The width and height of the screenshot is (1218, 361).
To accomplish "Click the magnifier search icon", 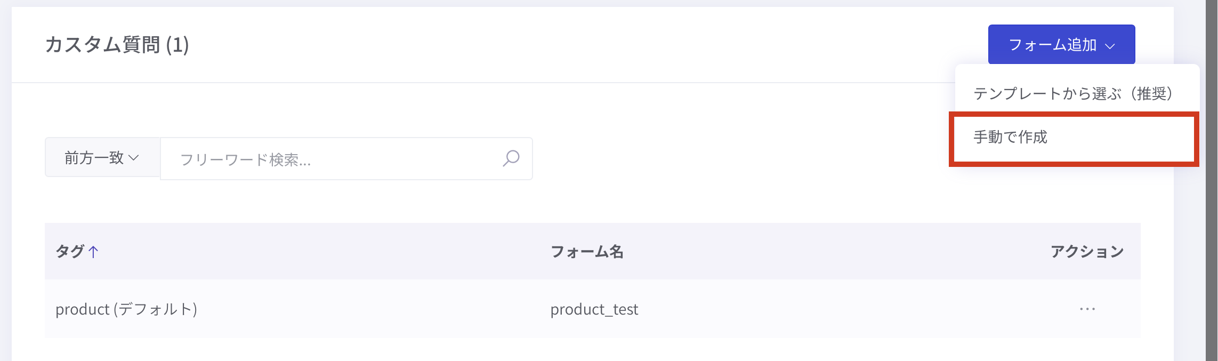I will coord(511,158).
